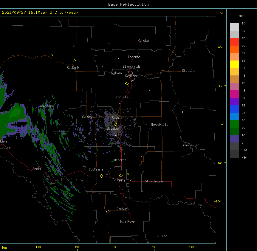Click the Strathmore label
Image resolution: width=257 pixels, height=251 pixels.
coord(154,181)
